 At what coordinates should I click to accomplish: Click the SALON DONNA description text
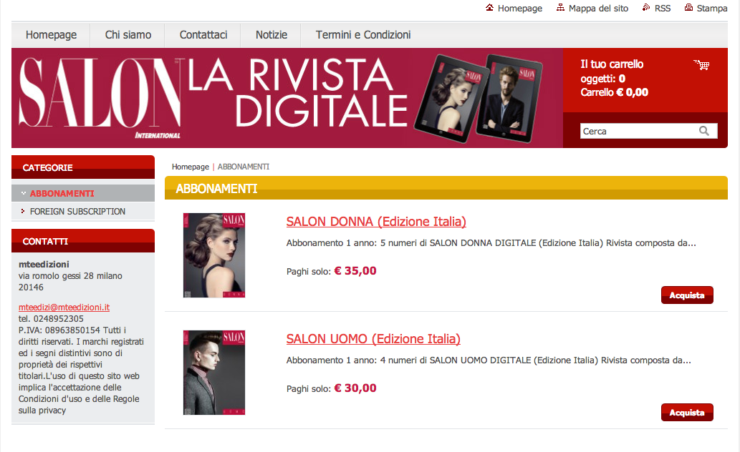point(491,243)
